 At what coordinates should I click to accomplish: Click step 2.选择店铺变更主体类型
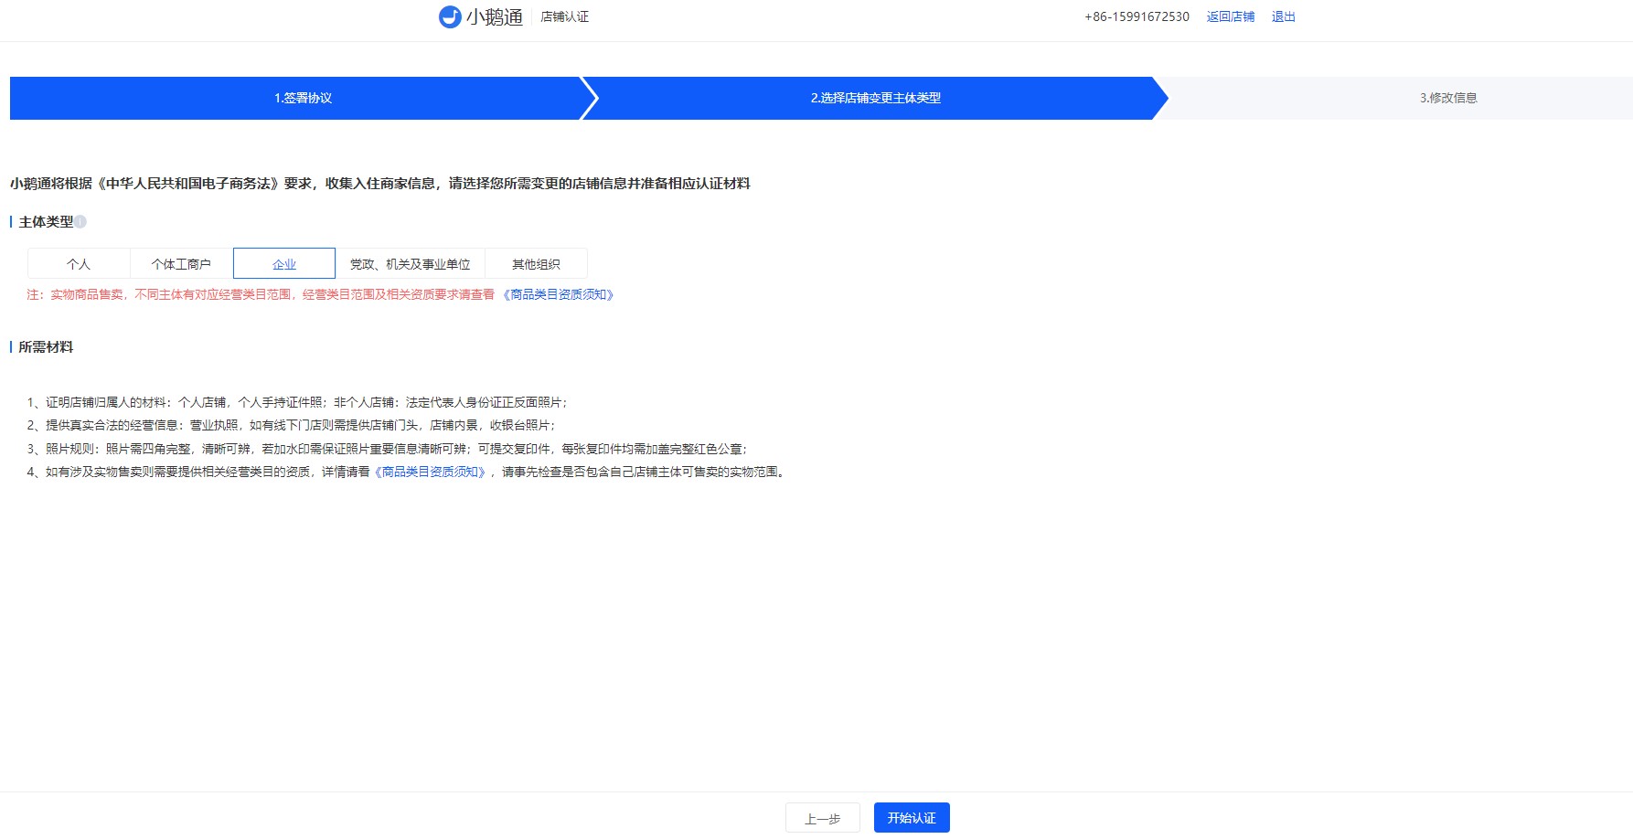[x=875, y=98]
